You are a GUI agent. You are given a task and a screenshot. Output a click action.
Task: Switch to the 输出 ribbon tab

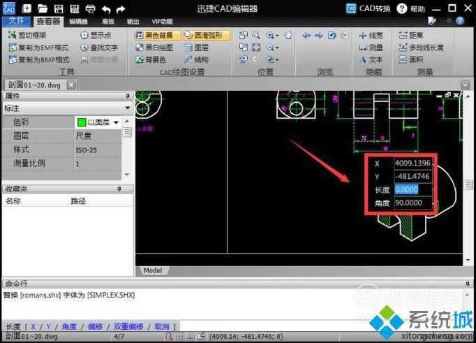click(133, 21)
